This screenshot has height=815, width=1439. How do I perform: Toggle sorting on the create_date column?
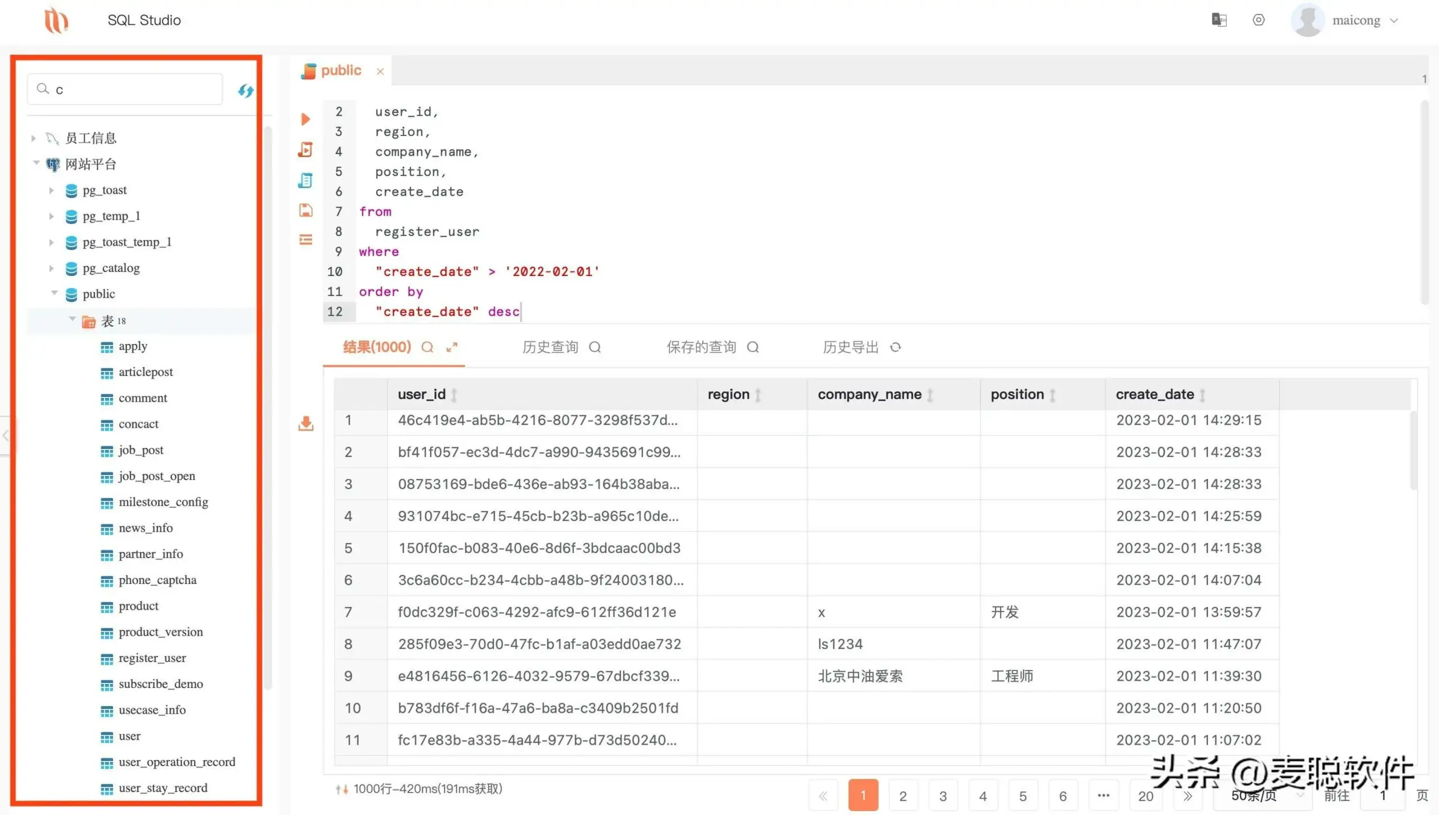click(1203, 394)
